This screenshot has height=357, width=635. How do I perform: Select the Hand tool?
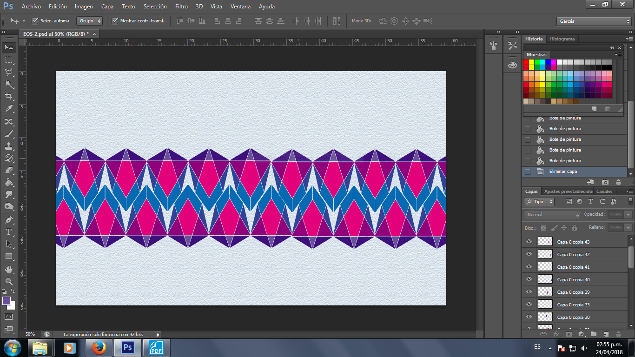[x=9, y=269]
